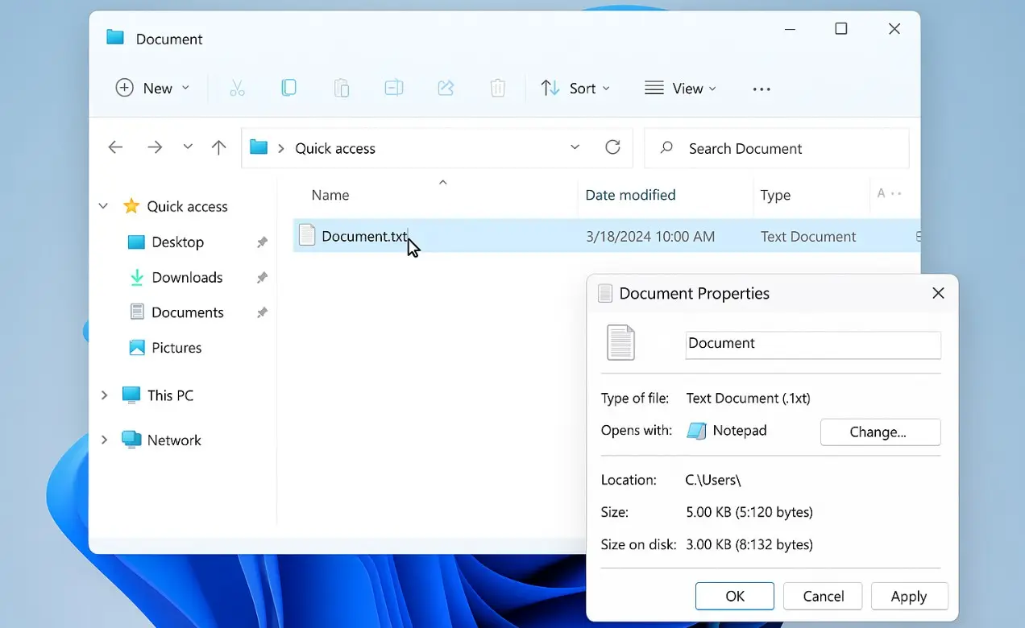Screen dimensions: 1025x628
Task: Click the Refresh icon in the address bar
Action: 612,147
